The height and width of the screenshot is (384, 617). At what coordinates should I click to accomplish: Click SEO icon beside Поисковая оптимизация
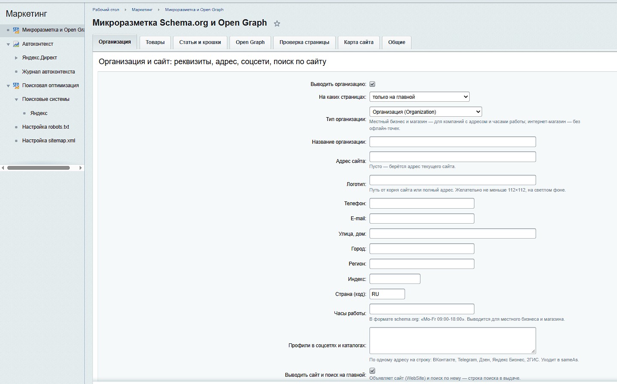tap(16, 86)
